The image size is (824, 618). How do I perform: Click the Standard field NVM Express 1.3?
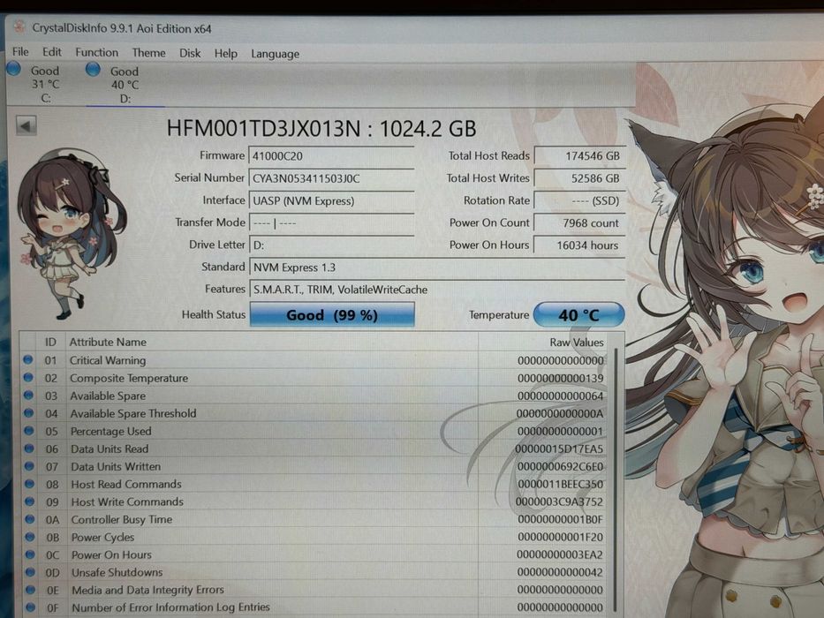[437, 268]
